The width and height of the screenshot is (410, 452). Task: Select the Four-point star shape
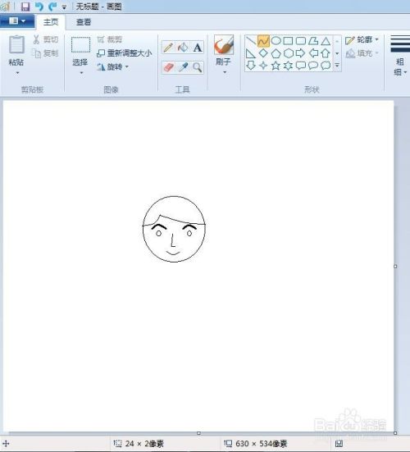[263, 66]
